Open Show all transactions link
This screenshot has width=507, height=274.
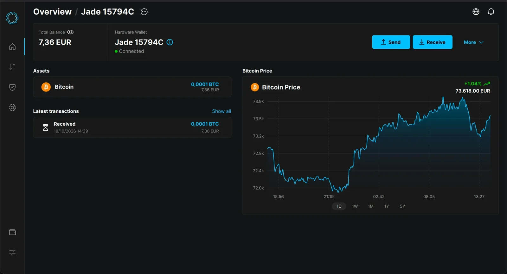pyautogui.click(x=221, y=111)
